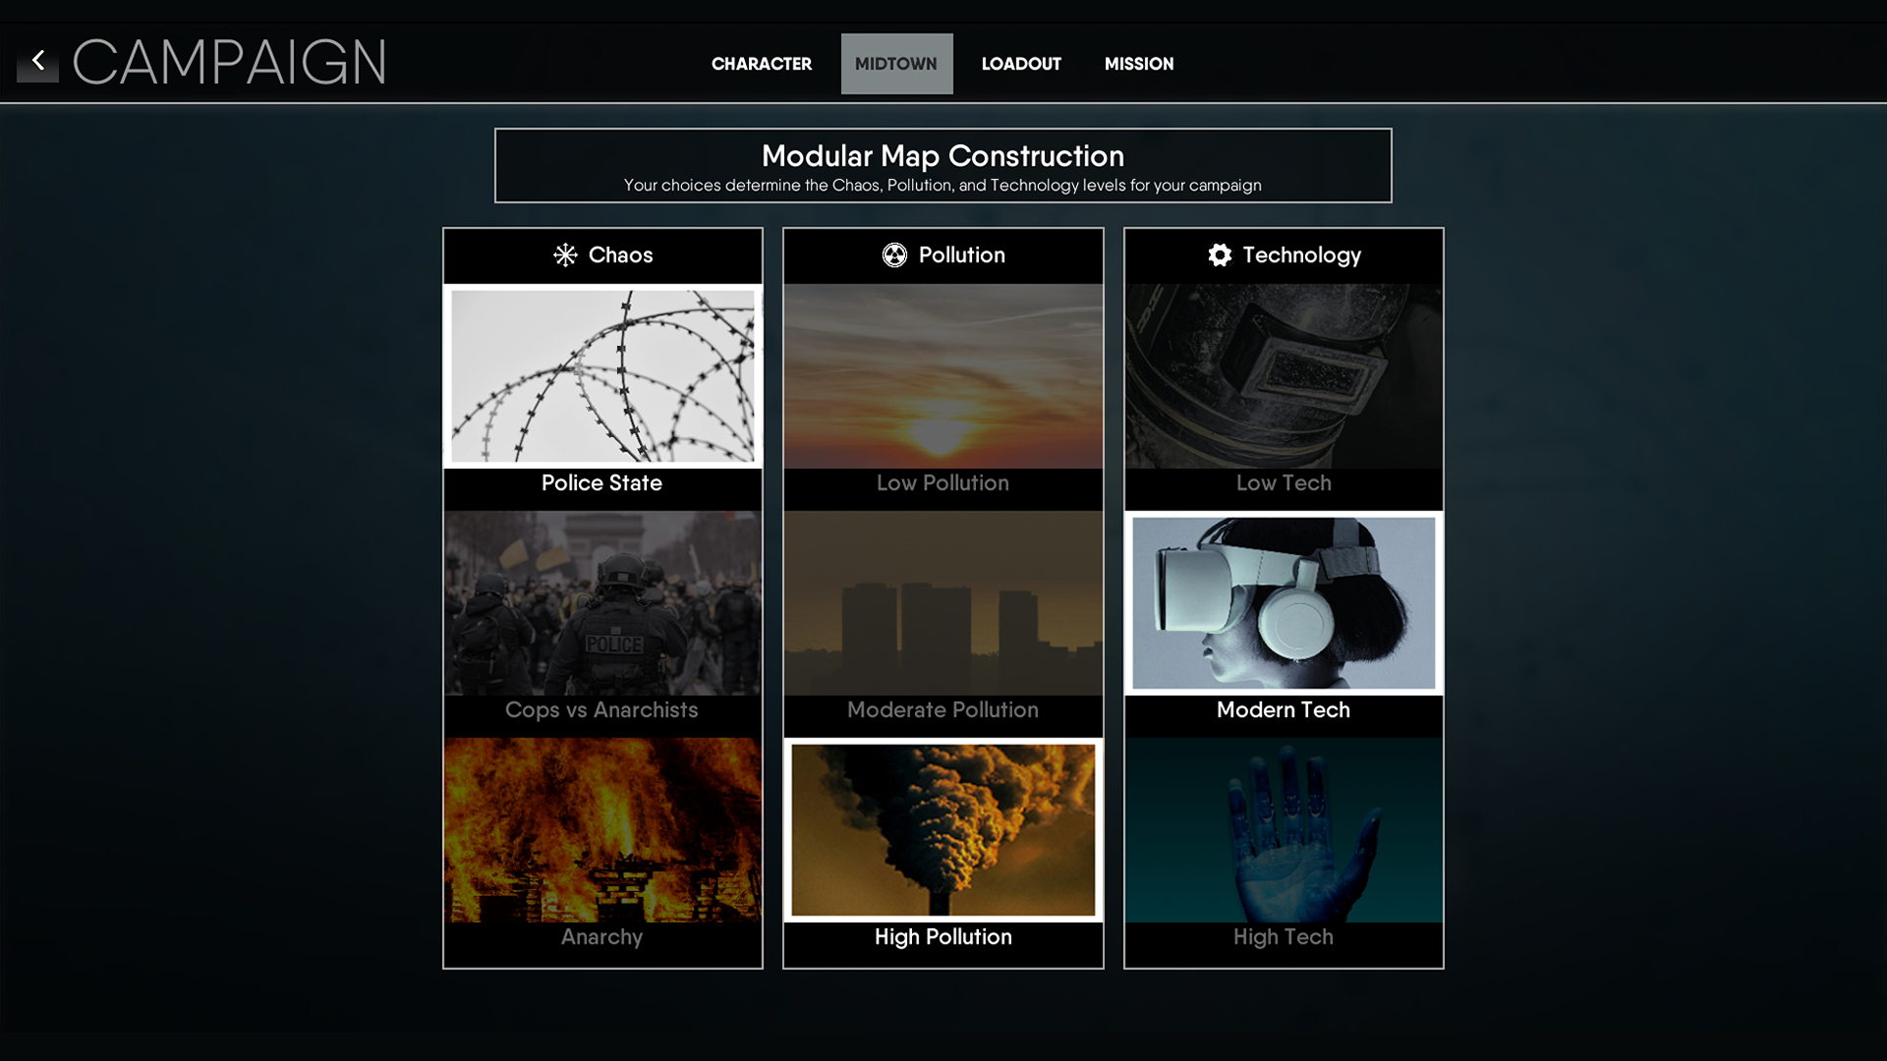1887x1061 pixels.
Task: Select the Low Tech option
Action: click(1283, 394)
